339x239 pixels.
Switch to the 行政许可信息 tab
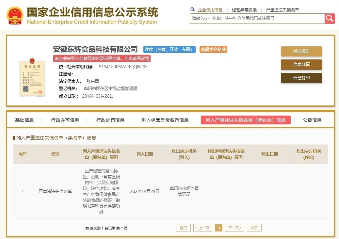pyautogui.click(x=65, y=120)
